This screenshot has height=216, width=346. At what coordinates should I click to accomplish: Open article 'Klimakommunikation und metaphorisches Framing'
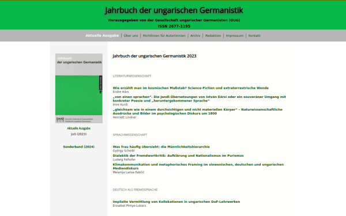click(198, 166)
